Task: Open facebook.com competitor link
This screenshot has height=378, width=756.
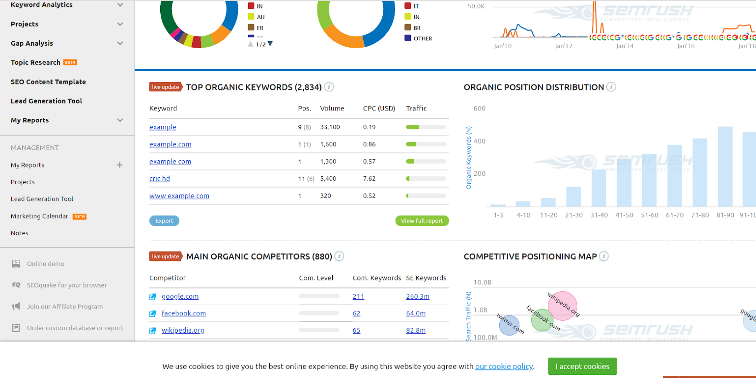Action: coord(184,313)
